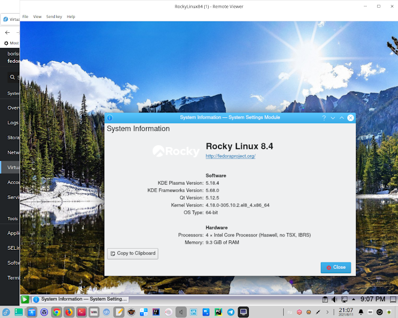Open the red terminal app in host taskbar

(x=81, y=312)
